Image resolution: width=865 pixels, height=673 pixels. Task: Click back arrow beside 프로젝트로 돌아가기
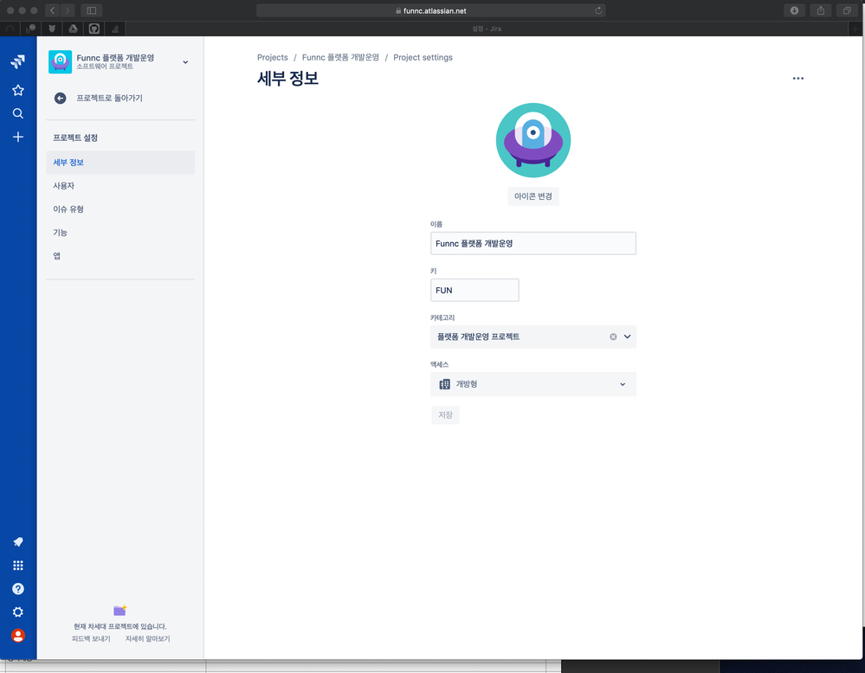coord(60,98)
